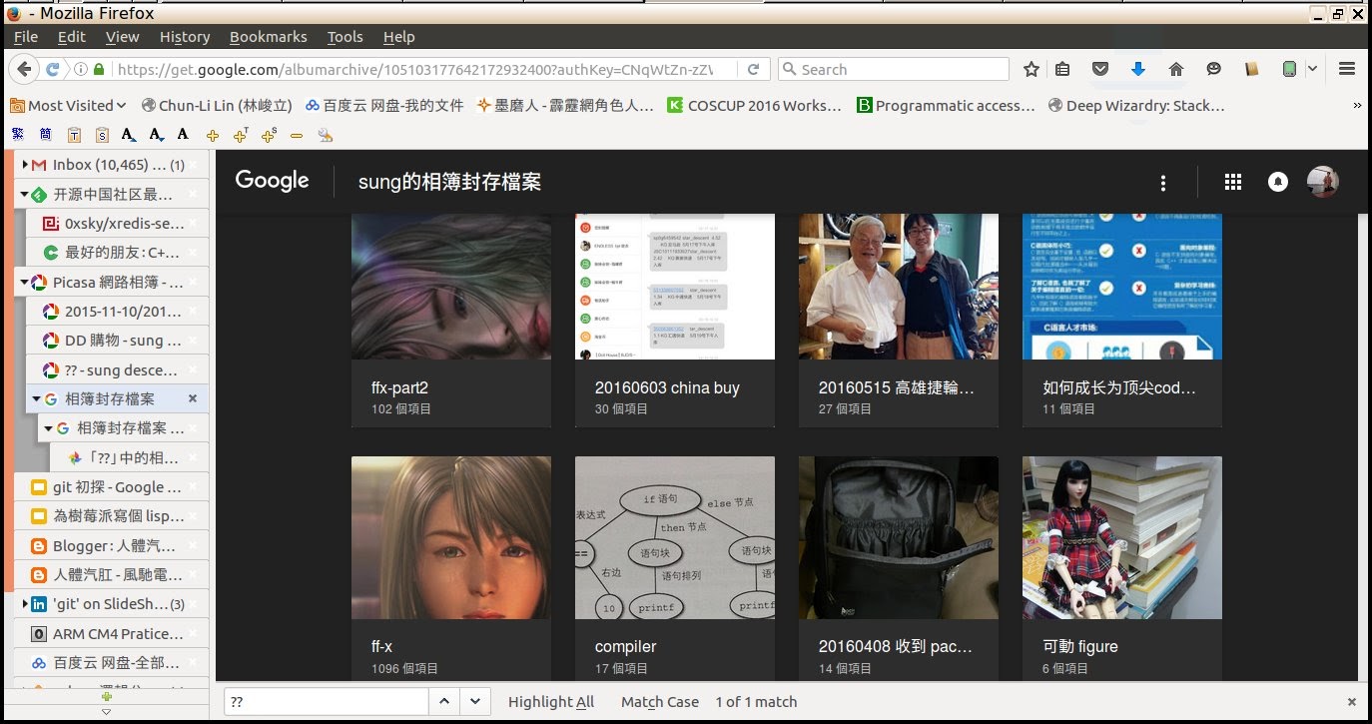Open 百度云 网盘-我的文件 bookmark

pos(384,105)
